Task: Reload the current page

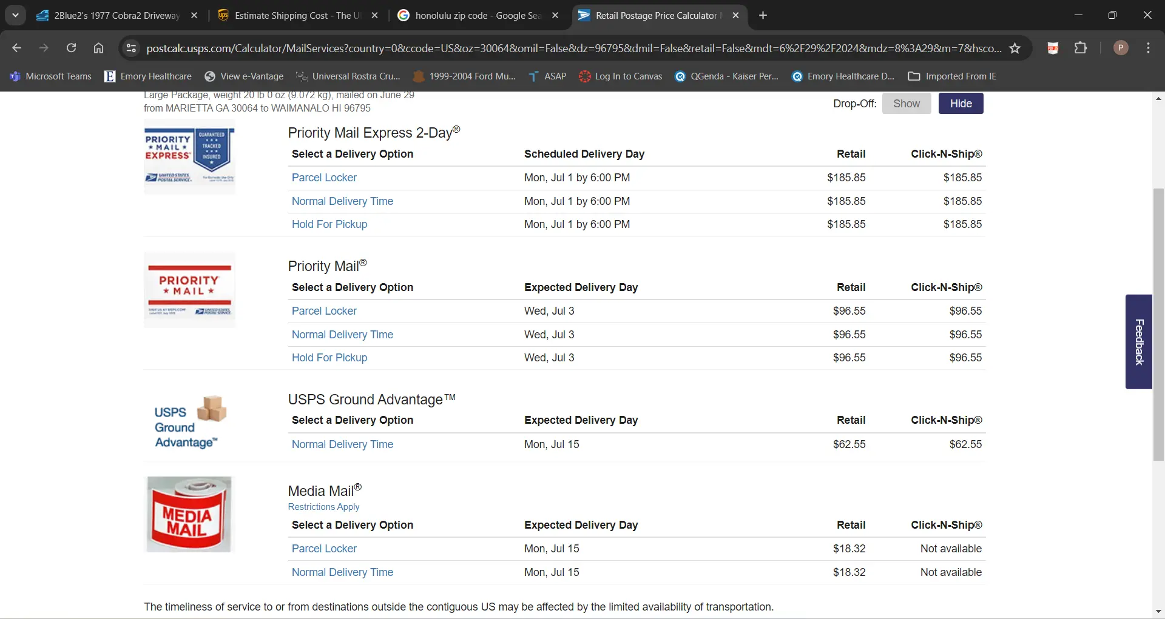Action: [x=71, y=48]
